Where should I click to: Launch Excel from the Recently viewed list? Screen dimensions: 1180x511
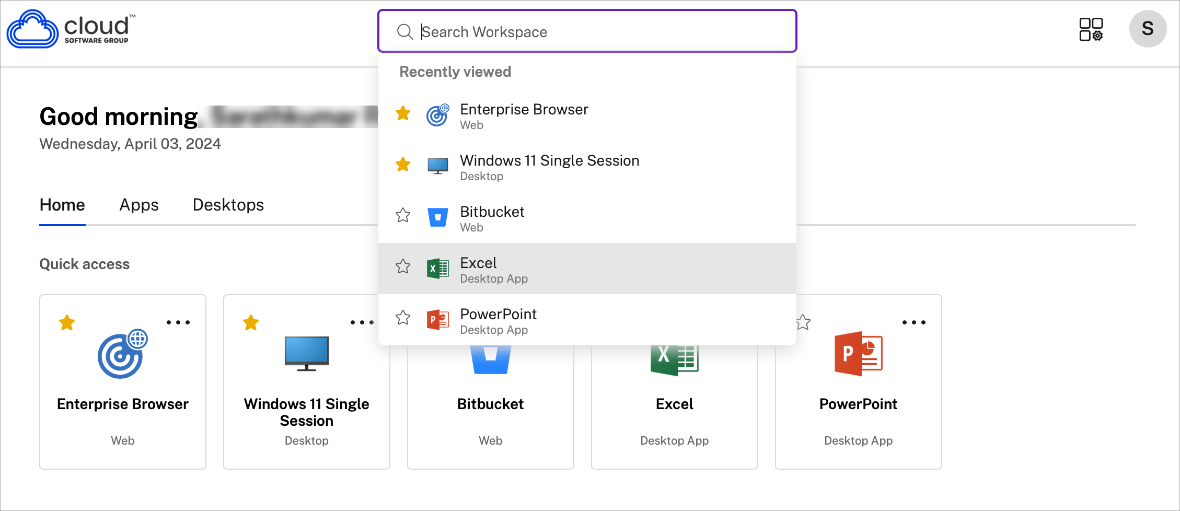tap(587, 269)
